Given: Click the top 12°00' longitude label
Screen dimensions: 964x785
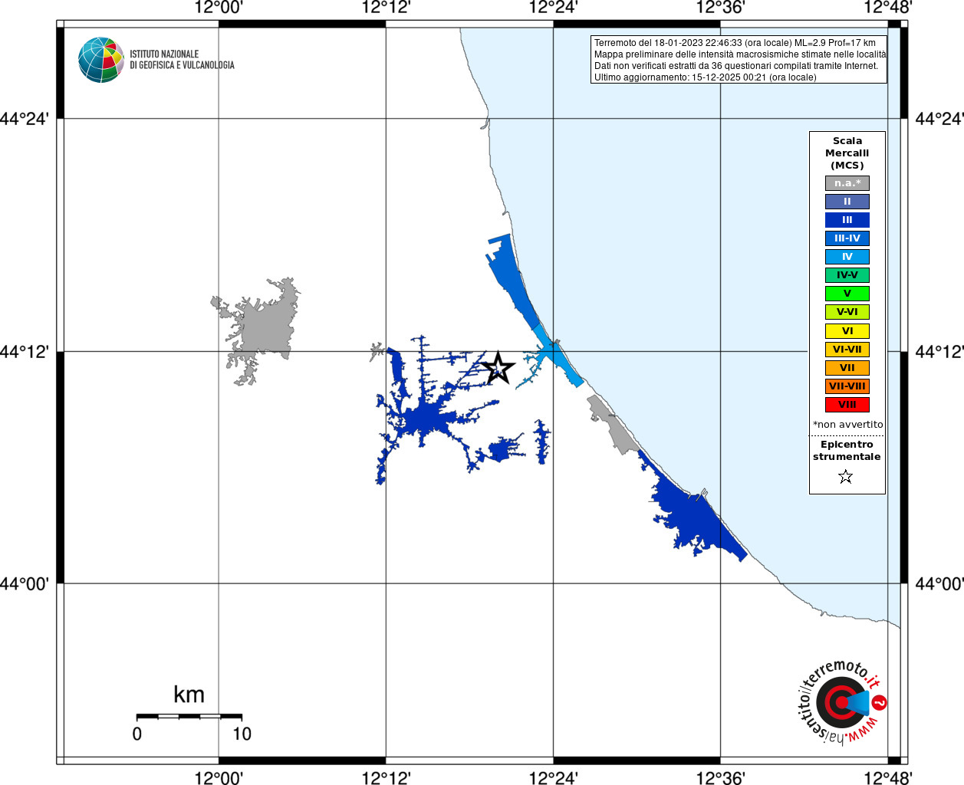Looking at the screenshot, I should [219, 8].
